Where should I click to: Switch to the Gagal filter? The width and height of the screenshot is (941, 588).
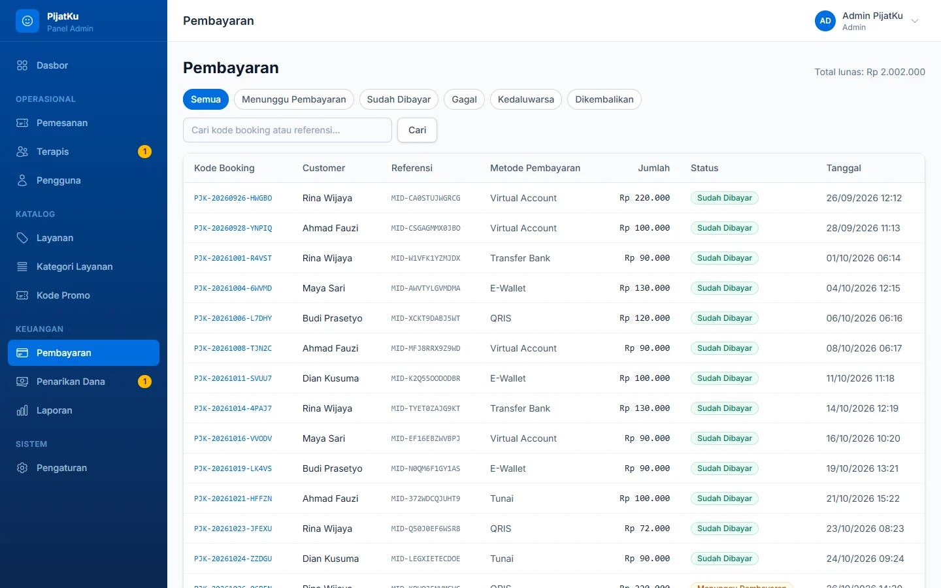click(x=465, y=99)
